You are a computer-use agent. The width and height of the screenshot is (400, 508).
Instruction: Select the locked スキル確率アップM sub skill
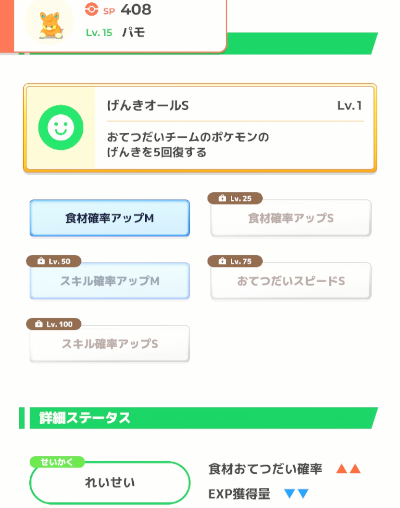110,281
